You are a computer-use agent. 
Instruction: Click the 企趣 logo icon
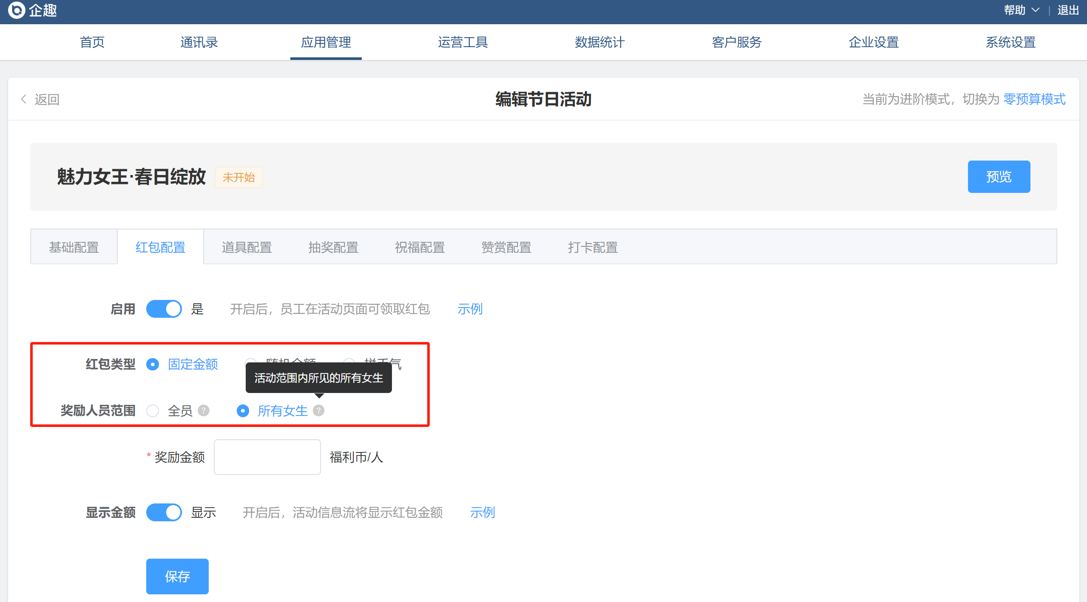[x=17, y=10]
